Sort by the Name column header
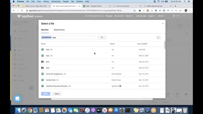 click(x=43, y=44)
